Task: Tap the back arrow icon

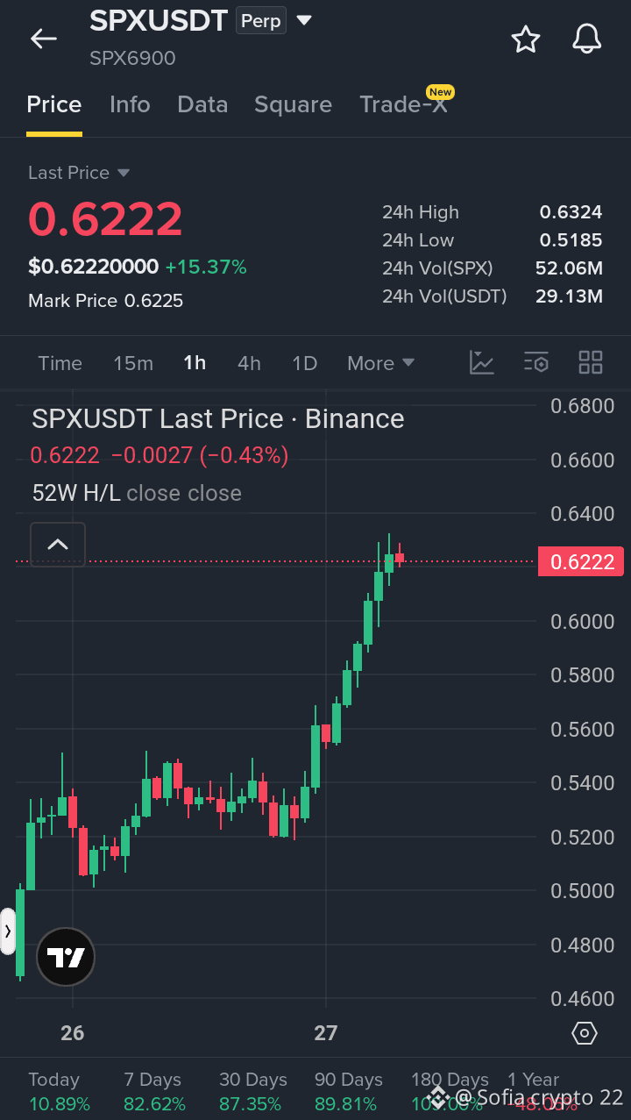Action: [43, 39]
